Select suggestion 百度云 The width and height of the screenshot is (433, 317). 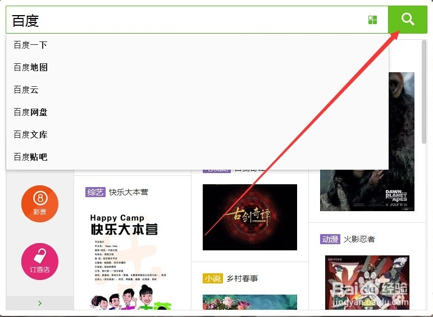pos(197,90)
